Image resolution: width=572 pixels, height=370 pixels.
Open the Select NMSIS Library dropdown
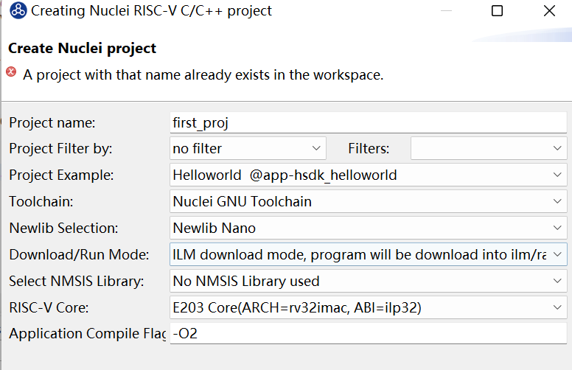point(368,281)
